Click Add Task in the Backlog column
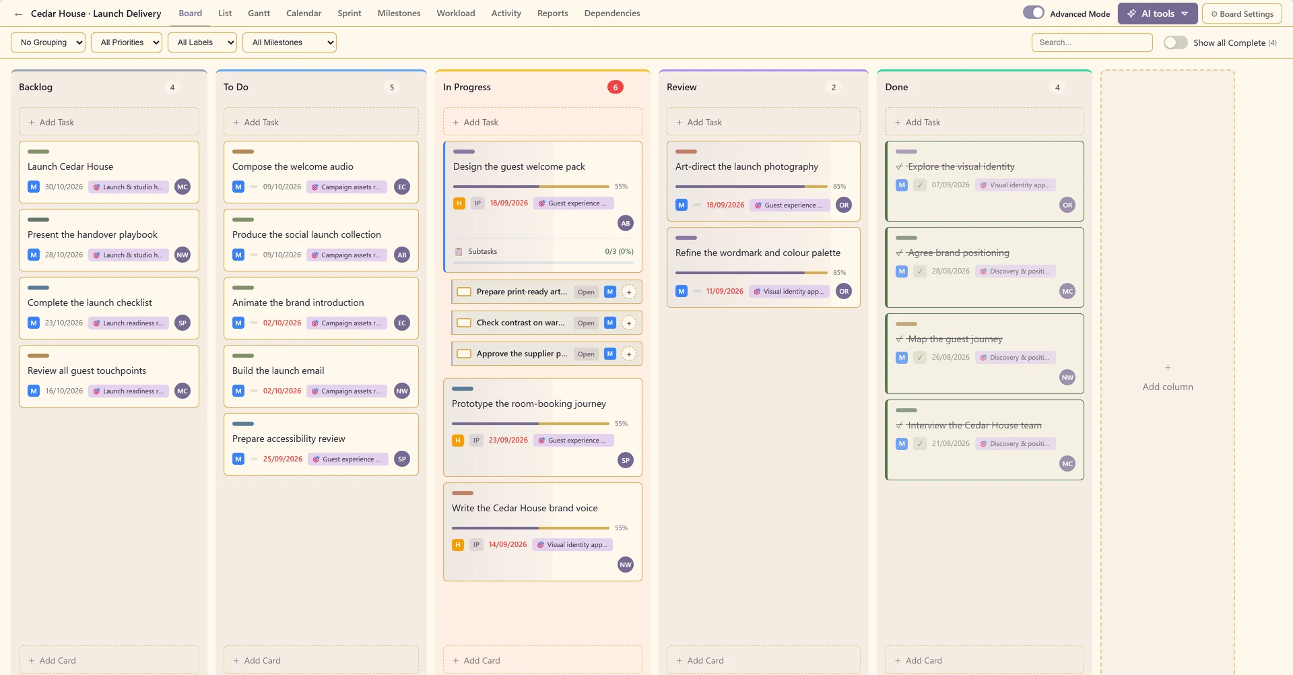This screenshot has width=1293, height=675. (x=109, y=122)
